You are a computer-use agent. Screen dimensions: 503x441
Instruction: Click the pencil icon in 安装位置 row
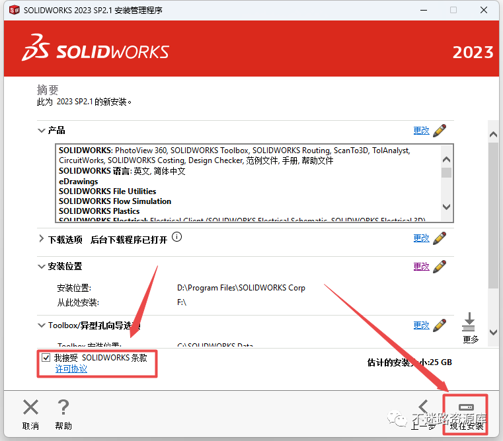pos(440,266)
